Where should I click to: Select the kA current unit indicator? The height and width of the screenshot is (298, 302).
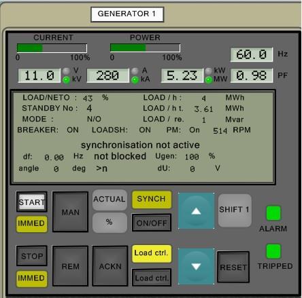pos(135,79)
